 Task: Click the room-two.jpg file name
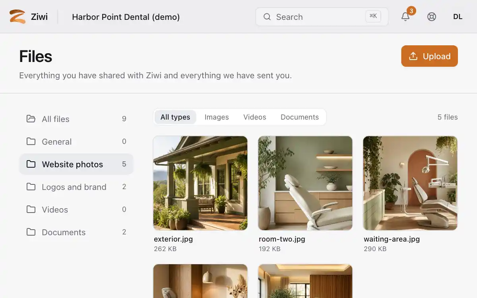282,239
